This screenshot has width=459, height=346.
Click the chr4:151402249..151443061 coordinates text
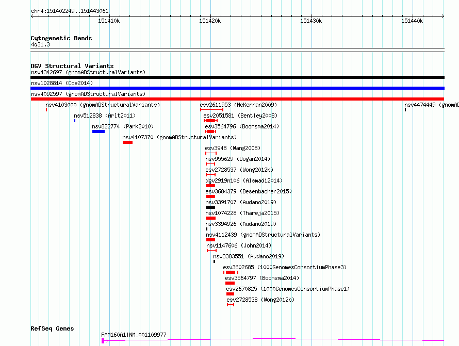(70, 11)
